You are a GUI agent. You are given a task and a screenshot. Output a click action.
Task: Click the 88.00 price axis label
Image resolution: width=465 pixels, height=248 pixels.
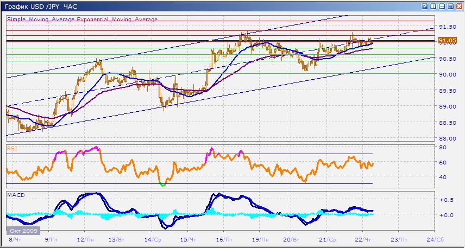[447, 138]
